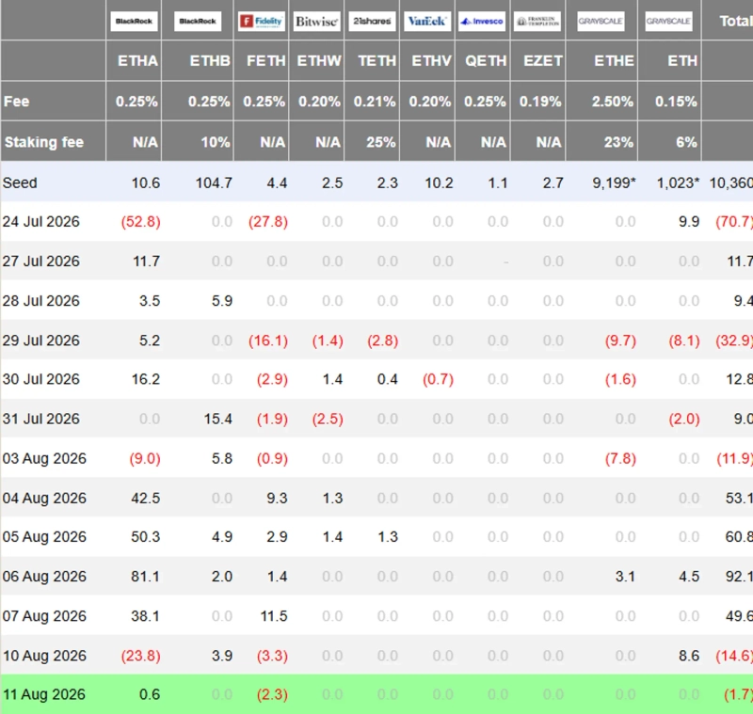Viewport: 753px width, 714px height.
Task: Click ETHE outflow (7.8)
Action: (x=620, y=459)
